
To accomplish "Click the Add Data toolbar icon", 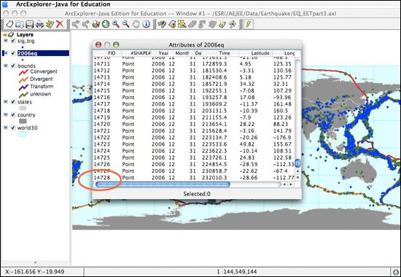I will point(50,24).
